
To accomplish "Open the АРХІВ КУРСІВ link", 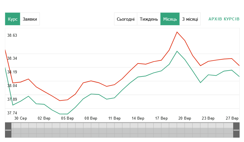I will click(x=224, y=19).
